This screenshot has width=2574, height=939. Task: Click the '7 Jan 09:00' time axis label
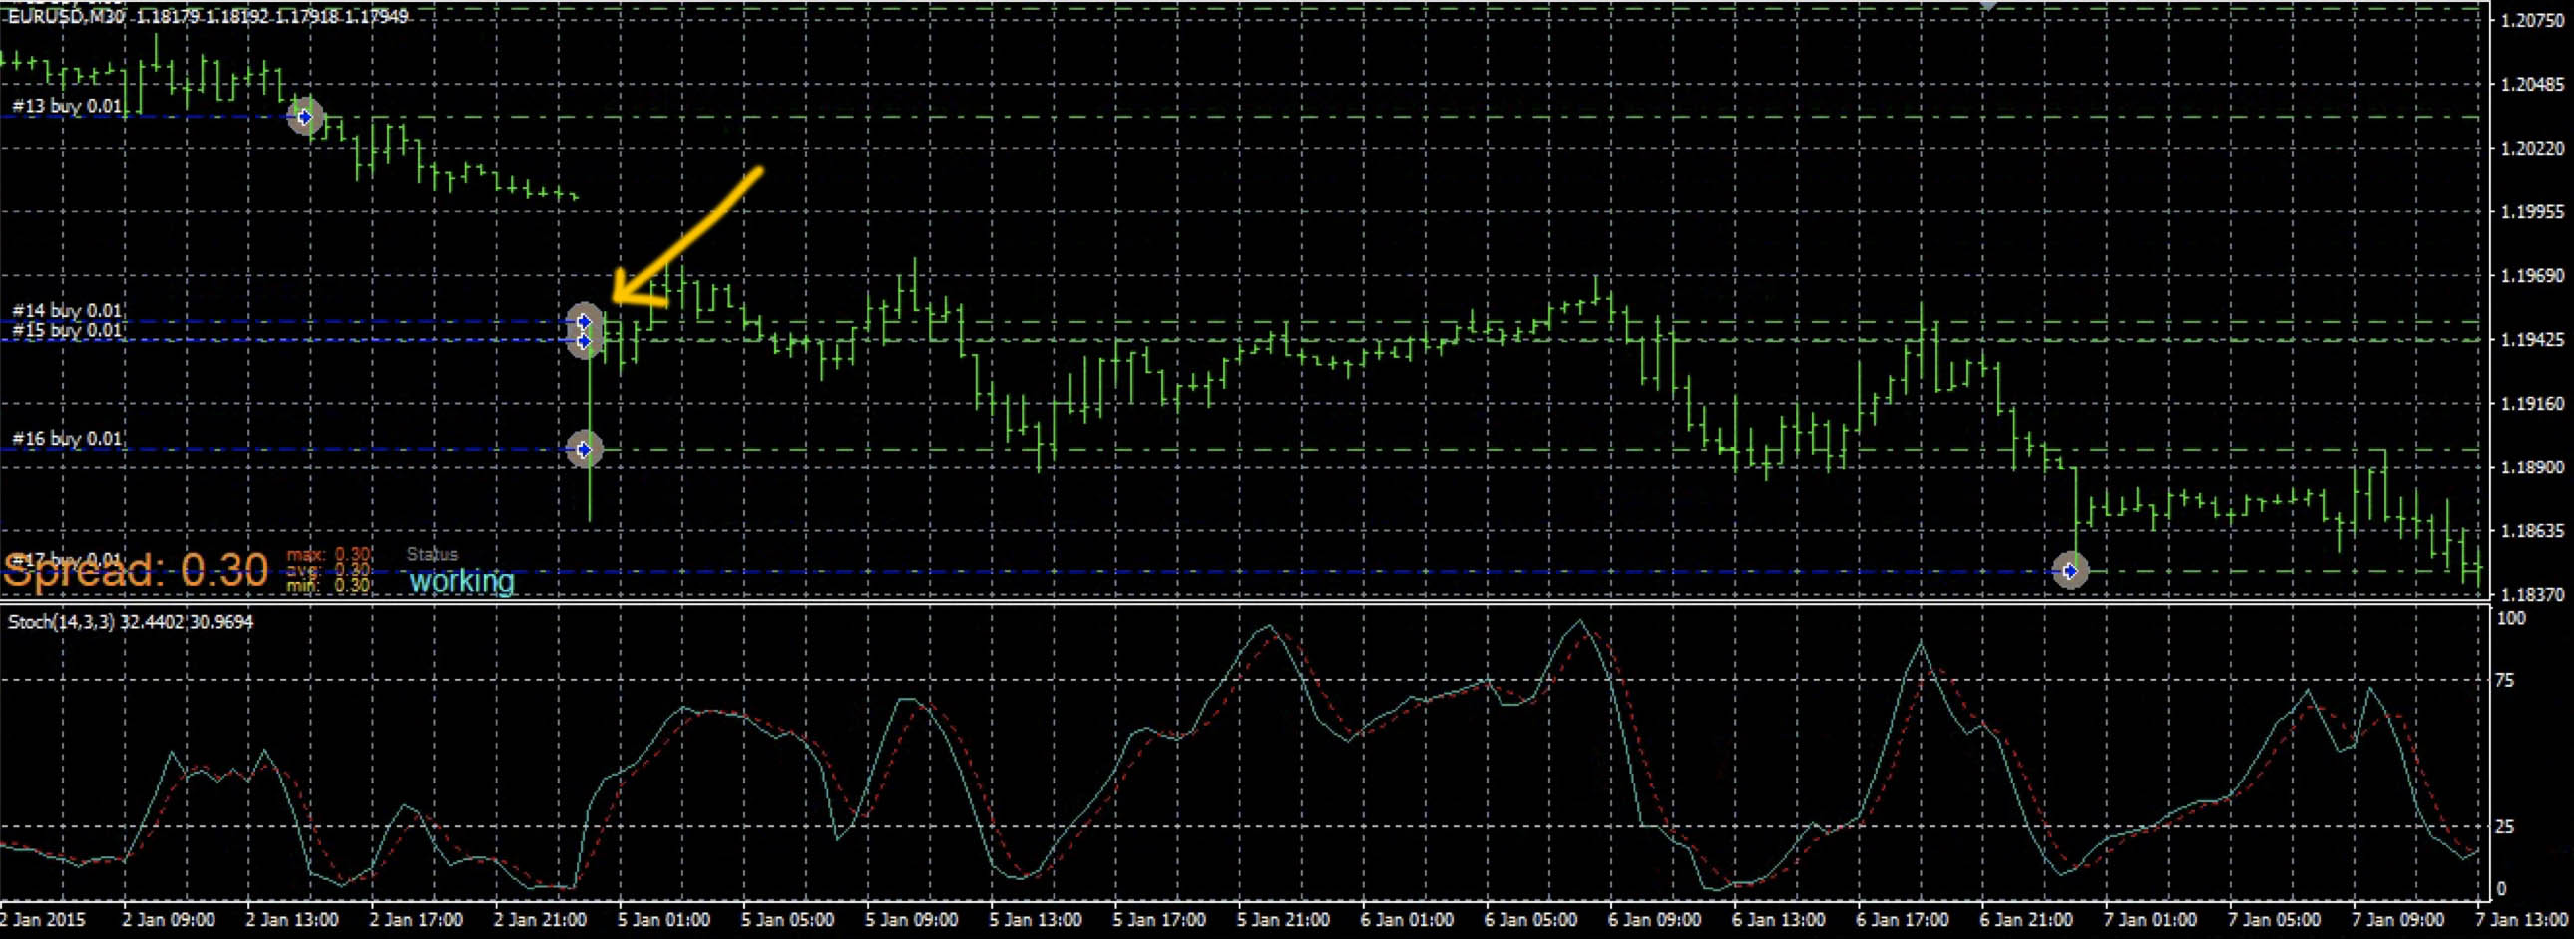click(2398, 919)
